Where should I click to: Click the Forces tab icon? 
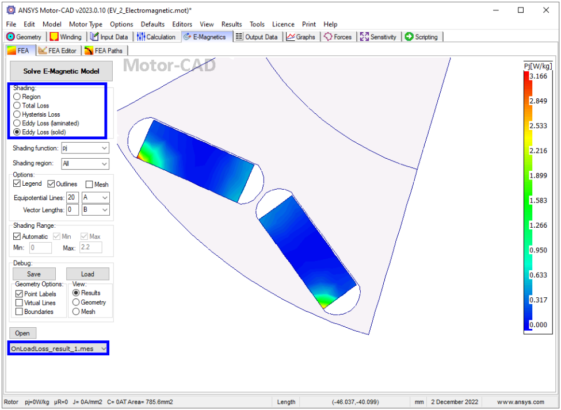[x=328, y=36]
